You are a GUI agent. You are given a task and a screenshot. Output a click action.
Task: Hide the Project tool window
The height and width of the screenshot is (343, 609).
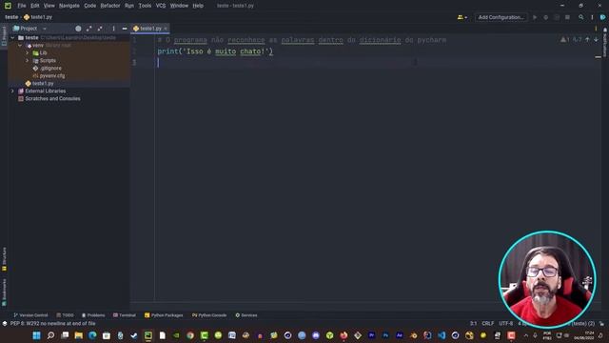pyautogui.click(x=125, y=29)
